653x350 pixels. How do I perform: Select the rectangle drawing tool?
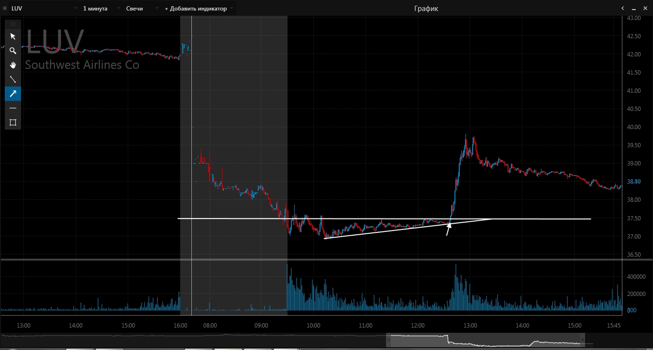pyautogui.click(x=13, y=122)
